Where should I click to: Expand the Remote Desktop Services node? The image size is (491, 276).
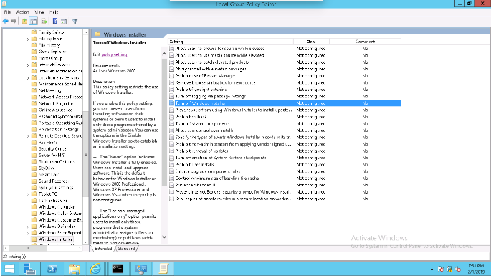coord(27,136)
